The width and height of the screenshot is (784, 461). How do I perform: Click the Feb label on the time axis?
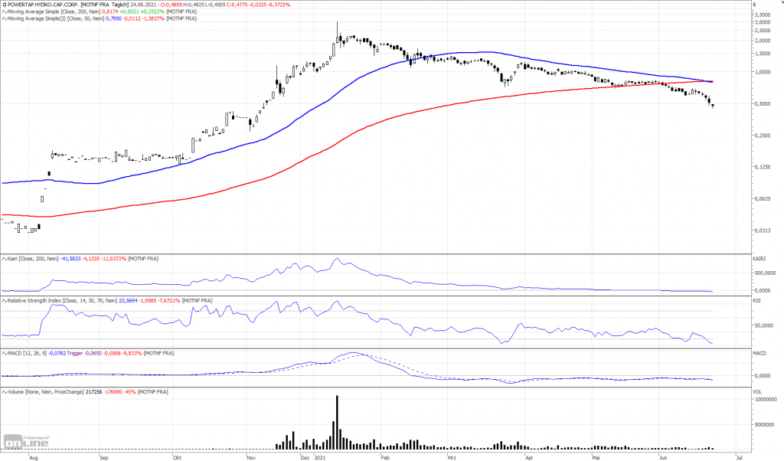(x=385, y=457)
